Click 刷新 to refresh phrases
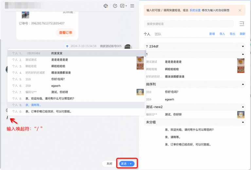This screenshot has height=170, width=251. [x=242, y=34]
